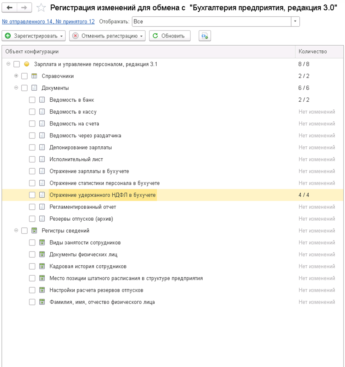Click document icon of Депонирование зарплаты
This screenshot has width=345, height=367.
click(42, 147)
